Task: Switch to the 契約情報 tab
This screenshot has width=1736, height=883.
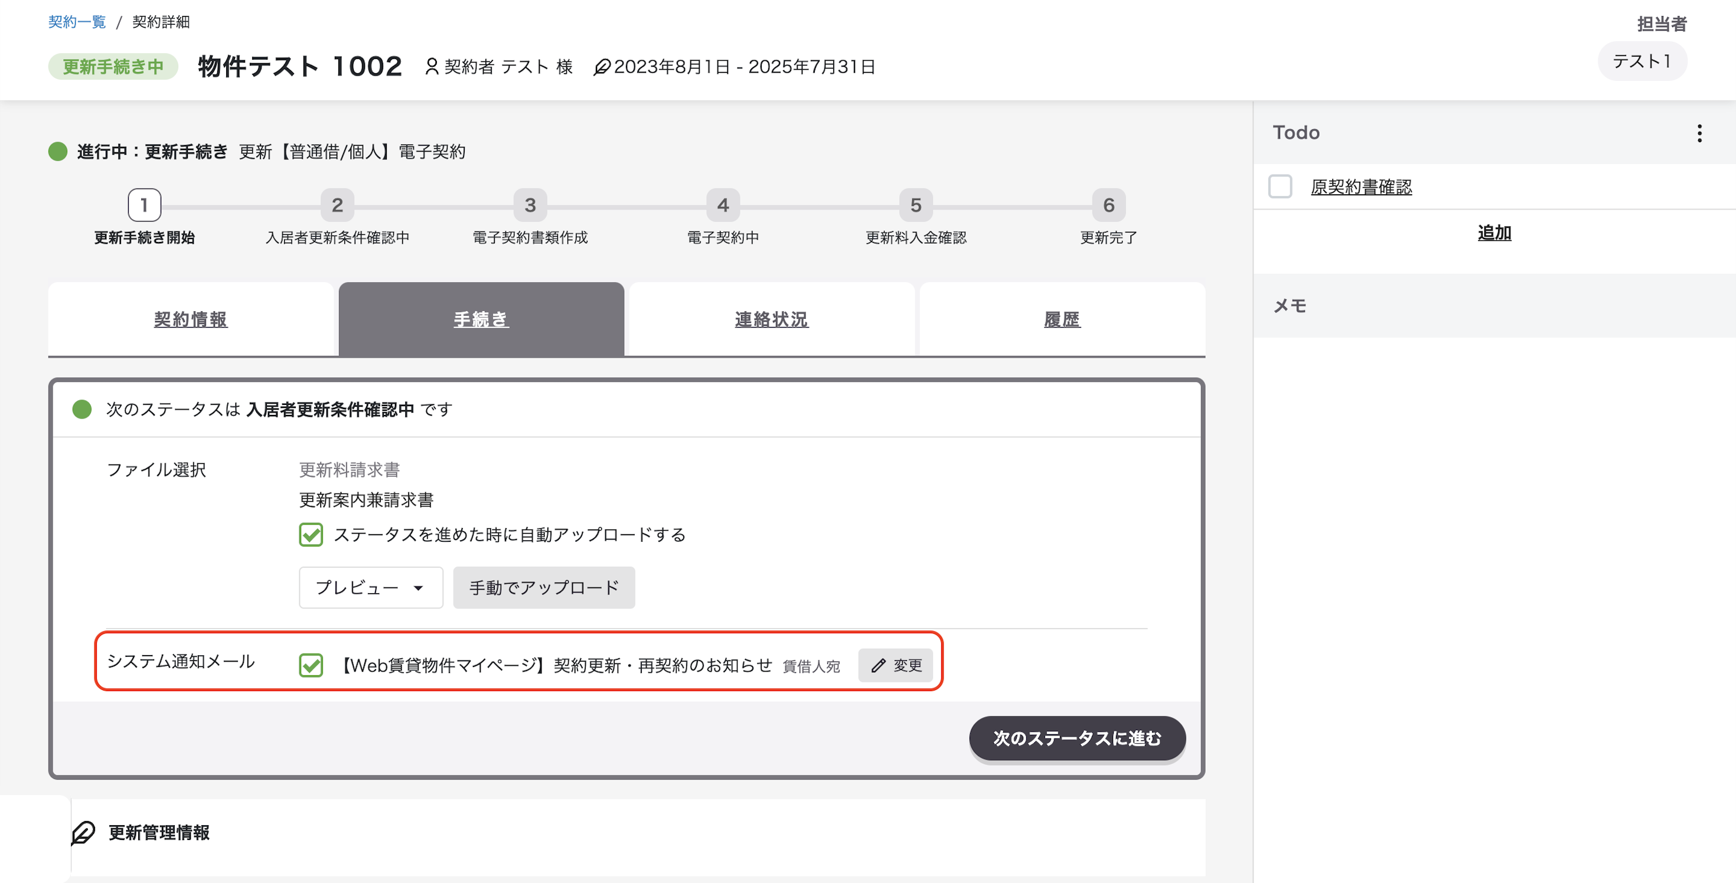Action: pos(191,319)
